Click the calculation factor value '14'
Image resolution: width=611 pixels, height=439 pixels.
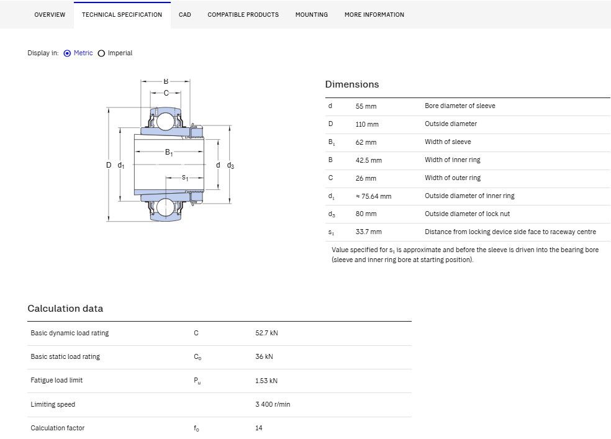click(x=259, y=428)
